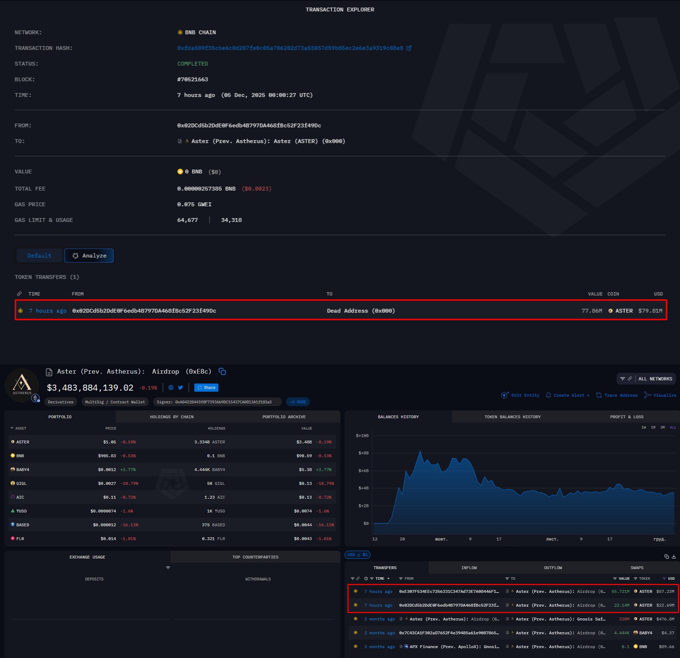Image resolution: width=680 pixels, height=658 pixels.
Task: Open the filter on the USD column
Action: tap(664, 579)
